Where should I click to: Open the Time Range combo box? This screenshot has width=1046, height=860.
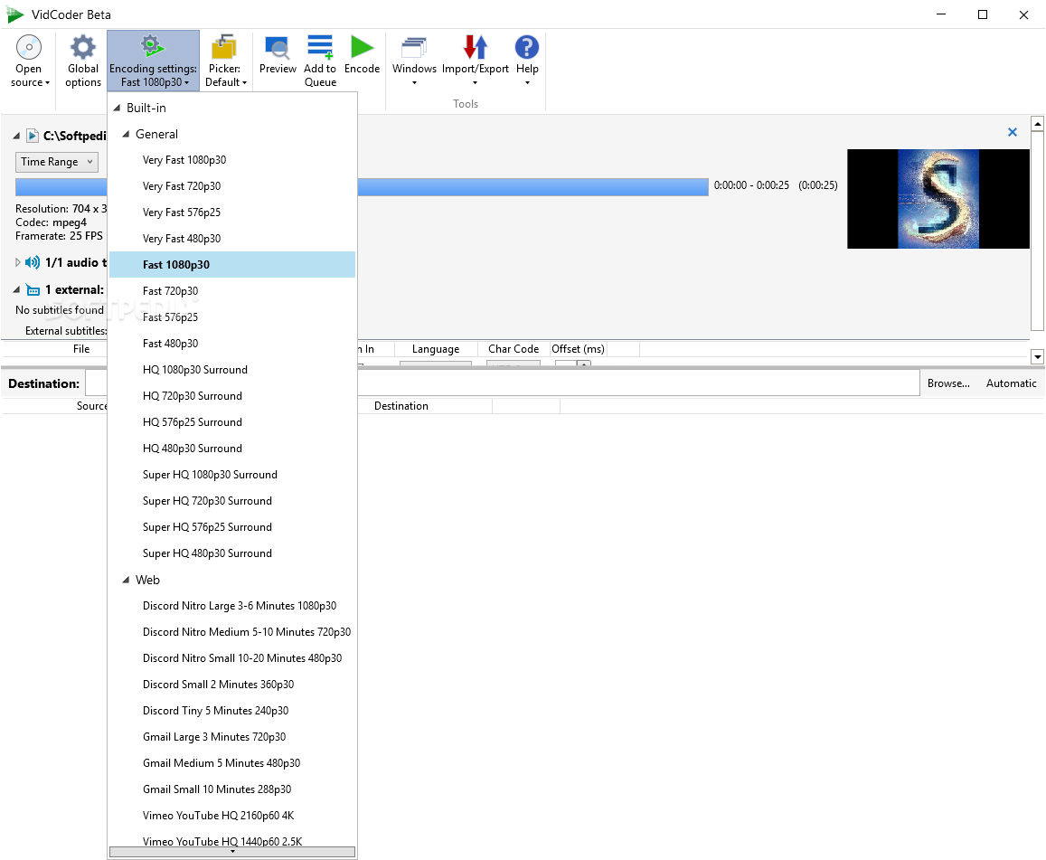57,162
